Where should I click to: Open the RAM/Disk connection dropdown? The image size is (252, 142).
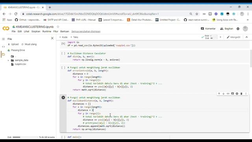click(220, 37)
